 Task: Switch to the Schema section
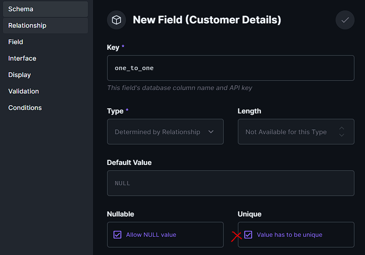(45, 9)
